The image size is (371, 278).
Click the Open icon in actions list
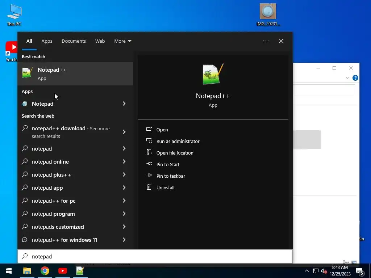(x=149, y=129)
